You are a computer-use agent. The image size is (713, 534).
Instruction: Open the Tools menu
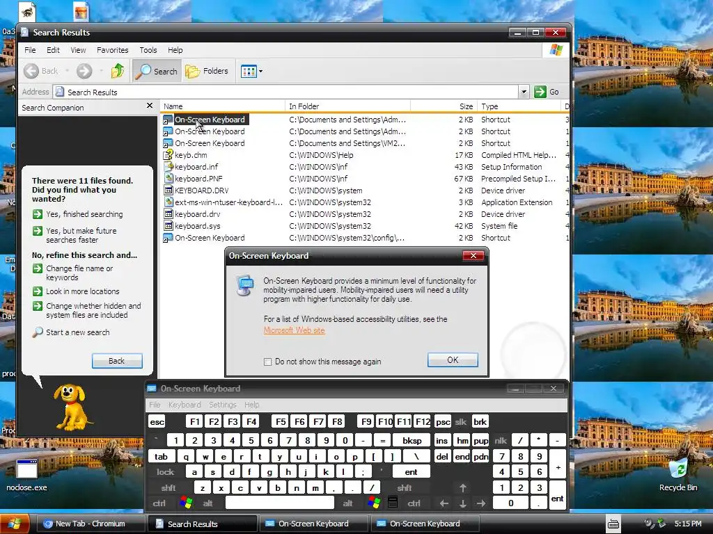click(148, 50)
